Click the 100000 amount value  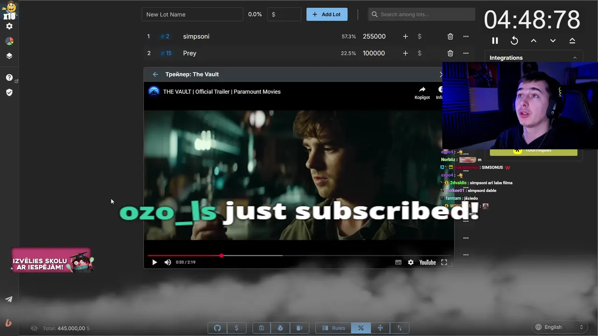(374, 53)
